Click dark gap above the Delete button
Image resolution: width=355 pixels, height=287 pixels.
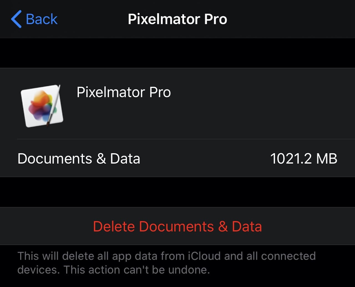pos(177,192)
